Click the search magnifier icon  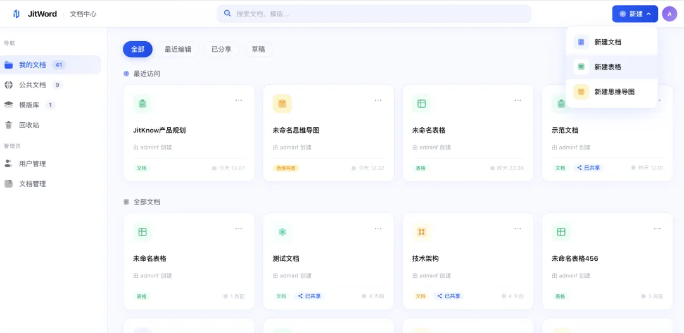227,13
